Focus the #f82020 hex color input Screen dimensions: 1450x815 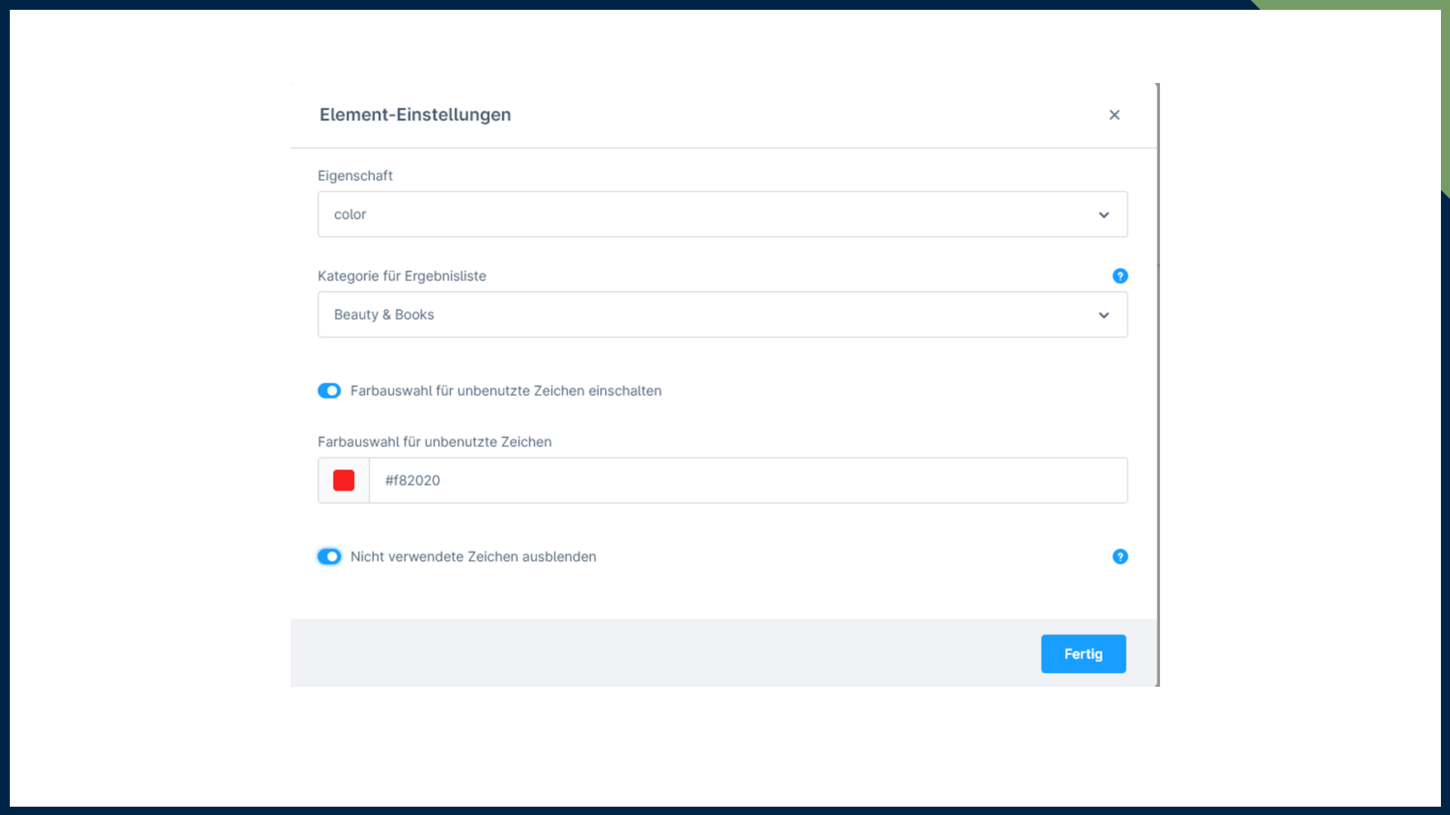pyautogui.click(x=748, y=481)
